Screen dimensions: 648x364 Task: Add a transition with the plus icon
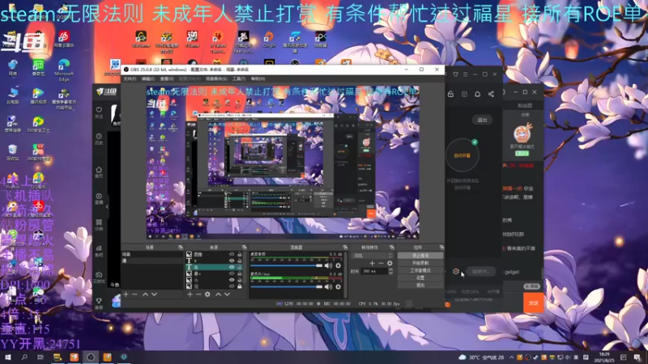click(372, 263)
